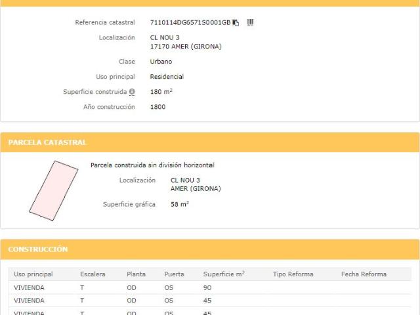Click the construction year 1800 value

click(158, 107)
